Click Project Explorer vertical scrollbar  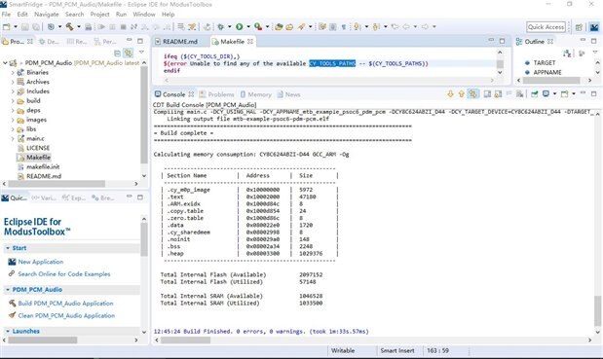point(144,115)
